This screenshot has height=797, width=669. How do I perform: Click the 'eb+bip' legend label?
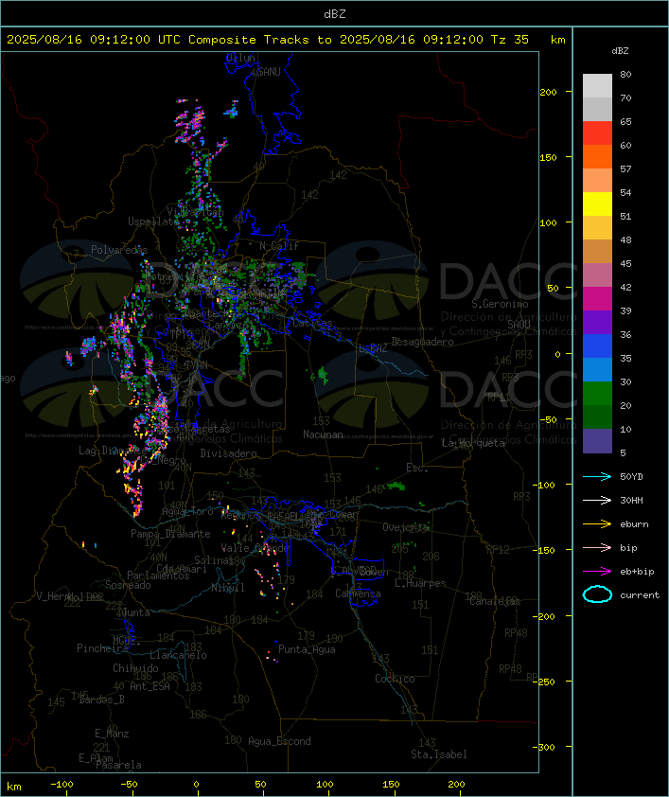click(637, 572)
